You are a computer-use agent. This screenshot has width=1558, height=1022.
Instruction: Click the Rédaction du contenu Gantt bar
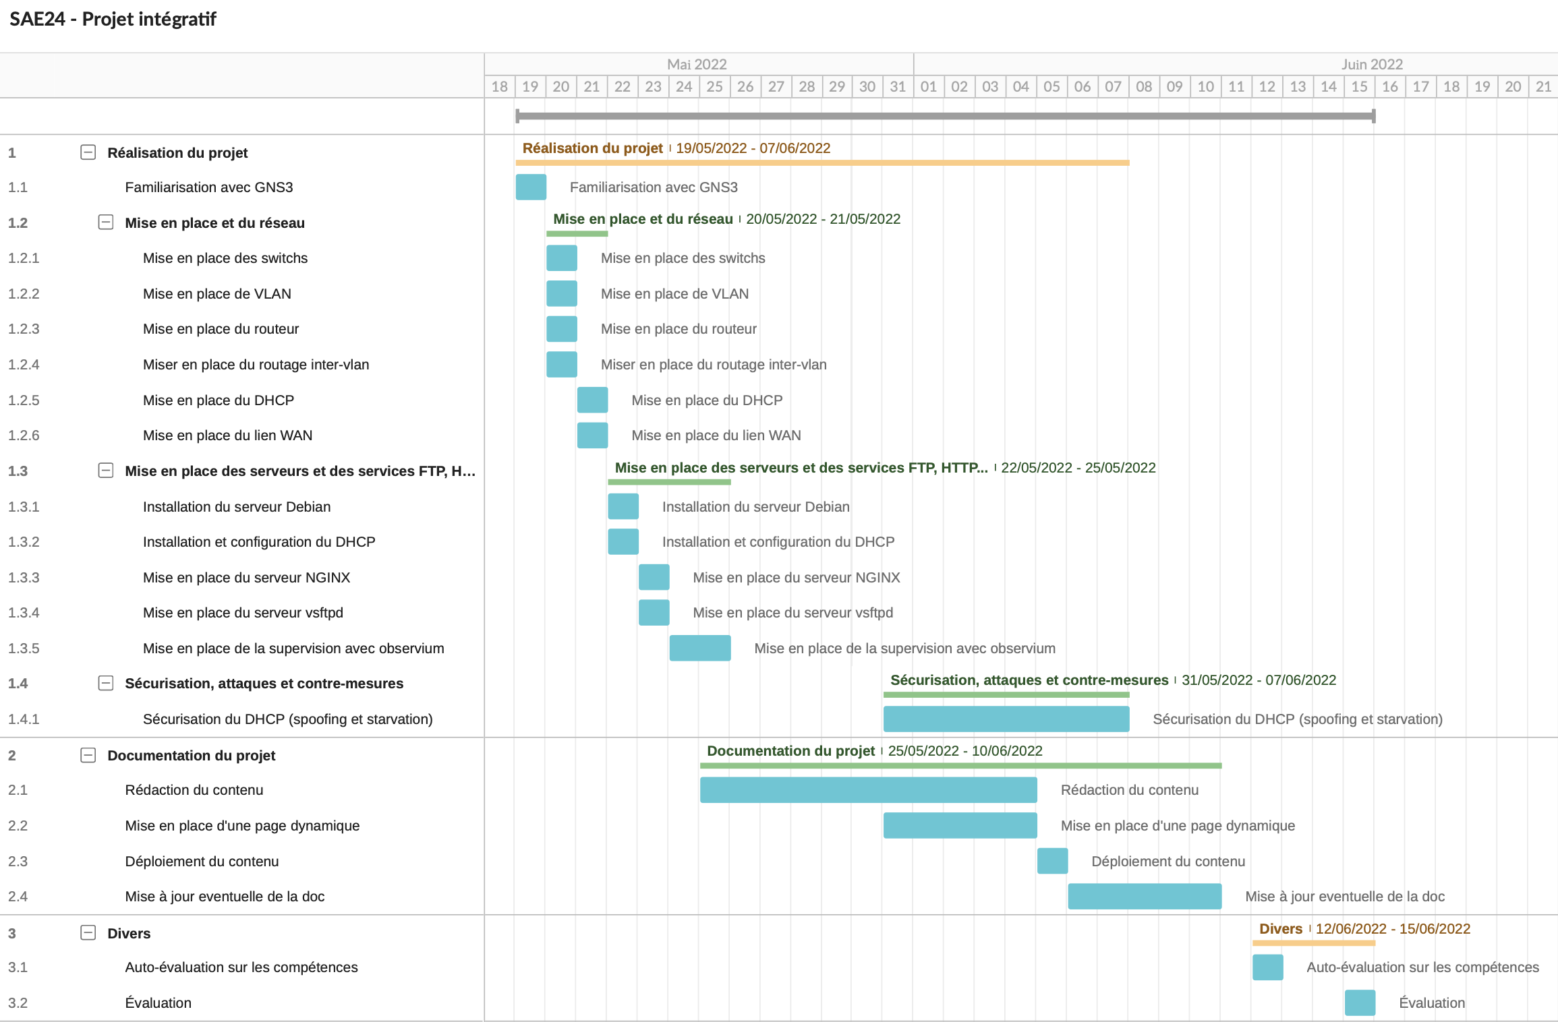[x=868, y=789]
